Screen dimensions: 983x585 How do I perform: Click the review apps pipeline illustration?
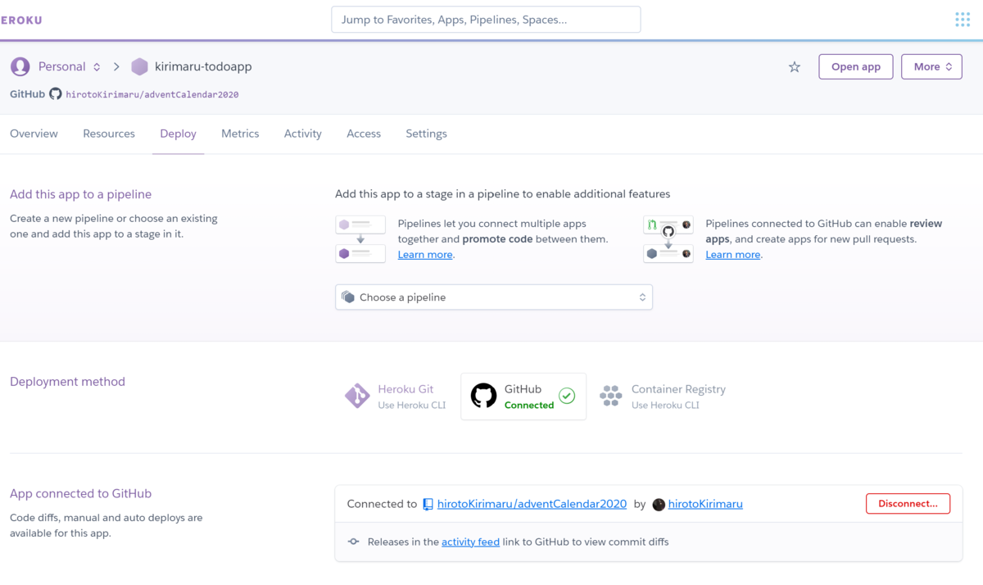point(668,239)
